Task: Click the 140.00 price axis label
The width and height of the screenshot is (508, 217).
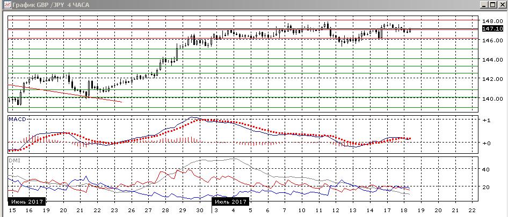Action: [x=492, y=98]
